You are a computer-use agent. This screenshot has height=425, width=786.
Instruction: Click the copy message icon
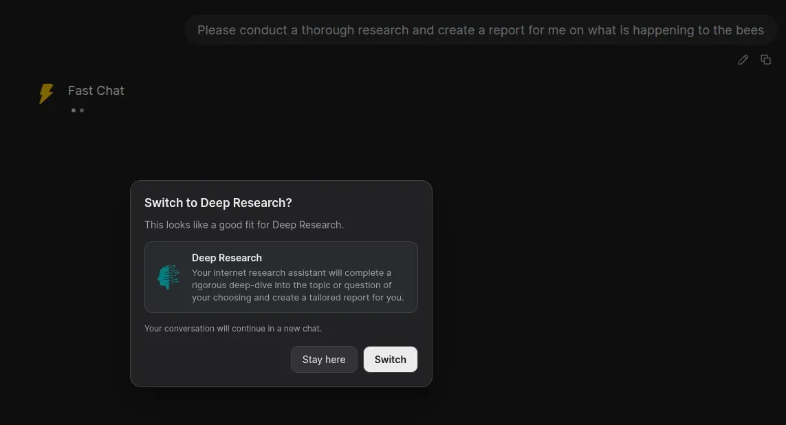(x=765, y=60)
